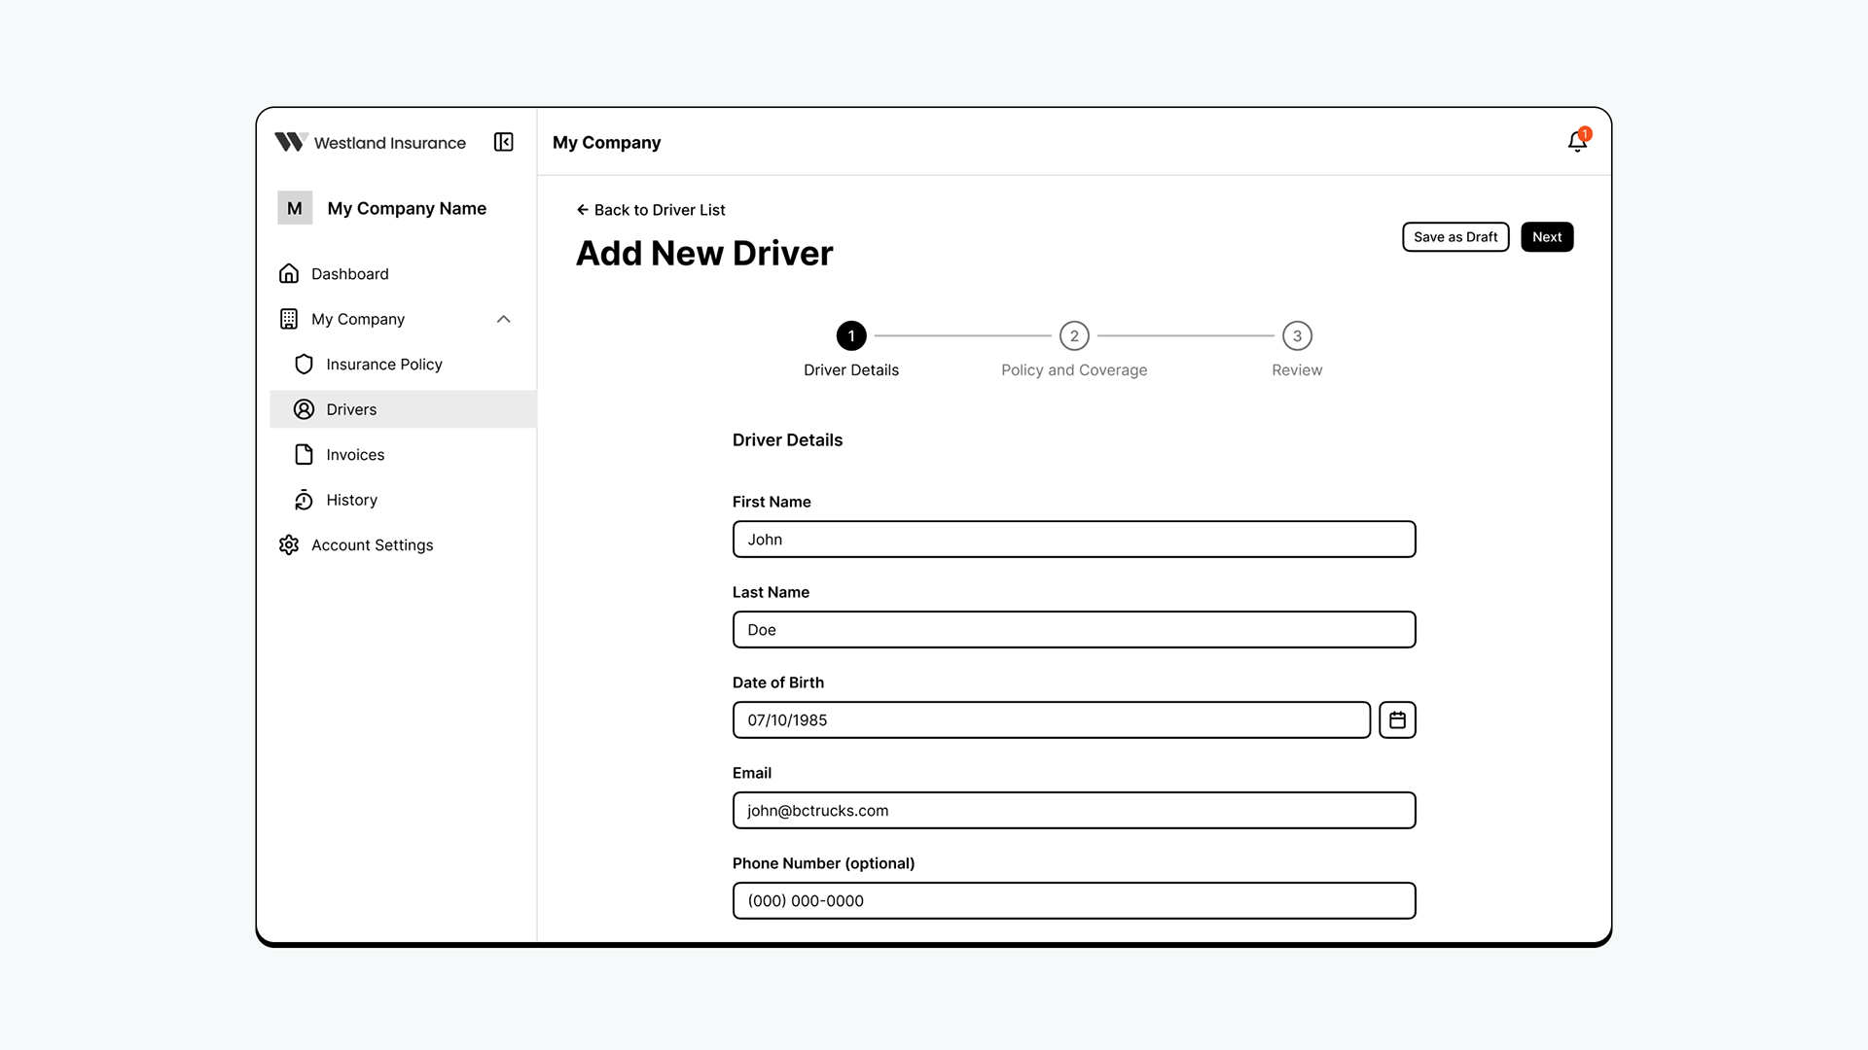Image resolution: width=1868 pixels, height=1050 pixels.
Task: Select step 1 Driver Details circle
Action: [851, 336]
